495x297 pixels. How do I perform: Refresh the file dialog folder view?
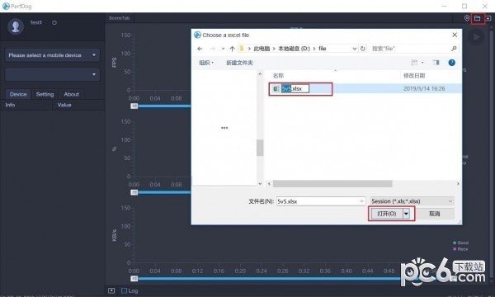tap(363, 49)
